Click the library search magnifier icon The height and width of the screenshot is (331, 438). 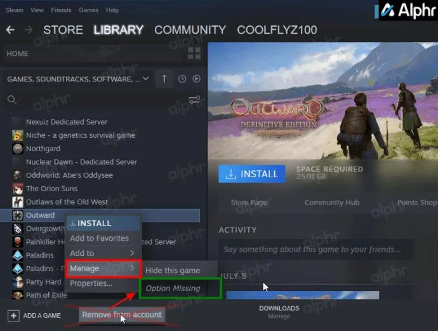pos(12,100)
